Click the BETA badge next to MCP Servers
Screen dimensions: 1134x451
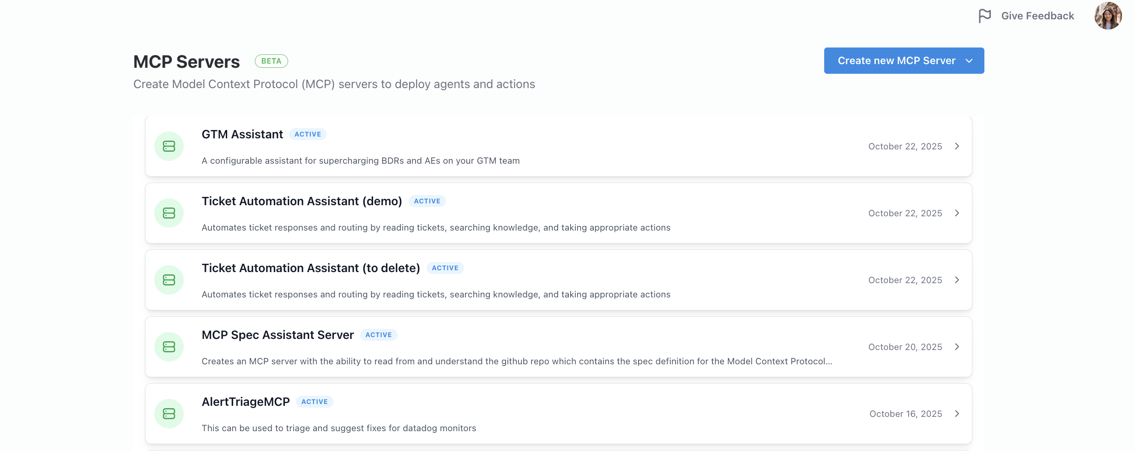(x=271, y=61)
